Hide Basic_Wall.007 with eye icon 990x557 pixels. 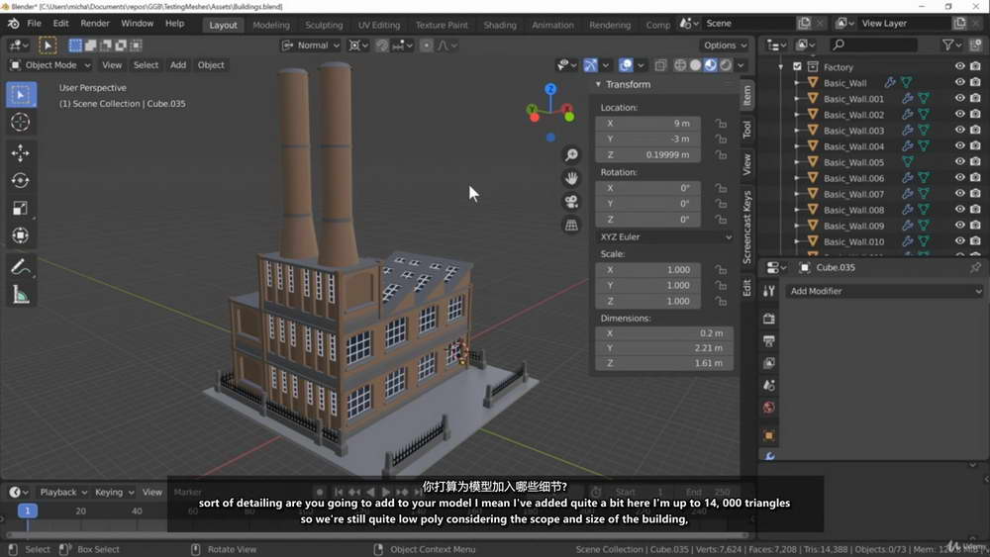tap(959, 193)
